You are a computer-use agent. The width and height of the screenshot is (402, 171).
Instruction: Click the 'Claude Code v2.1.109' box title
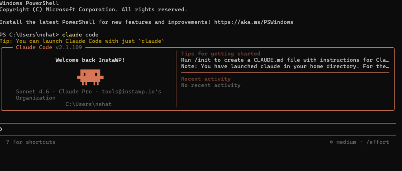(x=49, y=47)
